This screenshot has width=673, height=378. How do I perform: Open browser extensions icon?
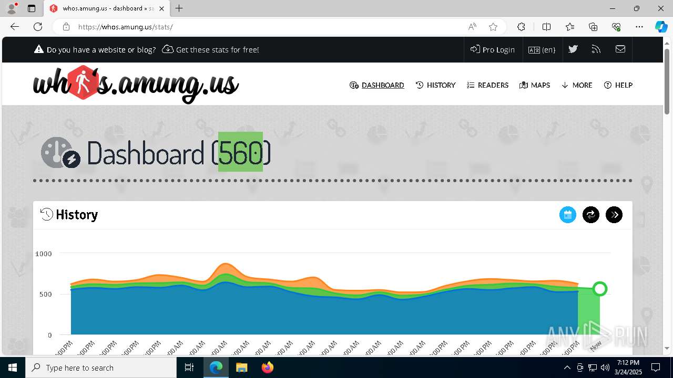coord(521,27)
